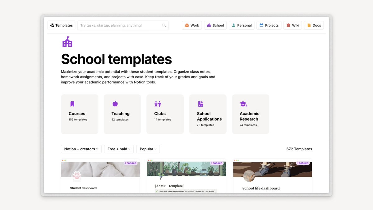Screen dimensions: 373x210
Task: Click the document icon on Docs
Action: coord(309,26)
